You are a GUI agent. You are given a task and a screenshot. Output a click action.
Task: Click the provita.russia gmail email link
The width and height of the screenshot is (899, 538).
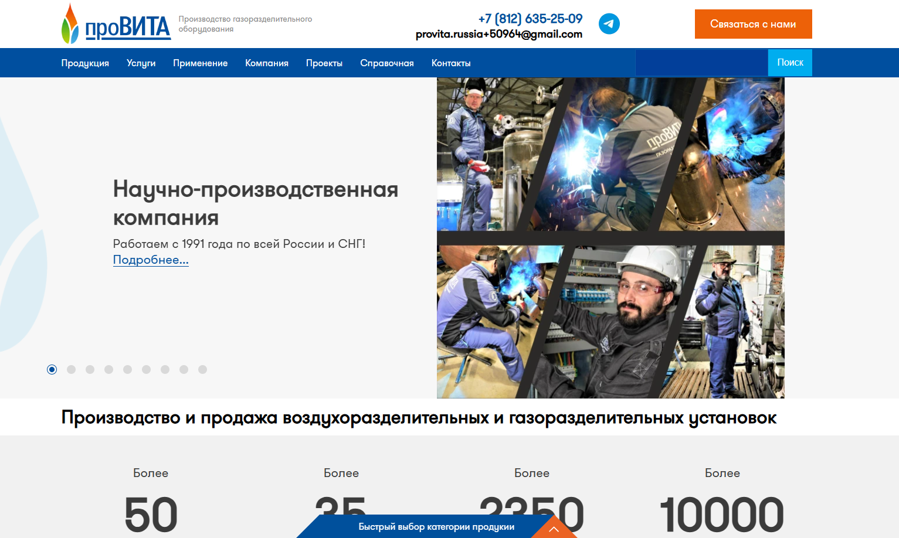click(498, 34)
